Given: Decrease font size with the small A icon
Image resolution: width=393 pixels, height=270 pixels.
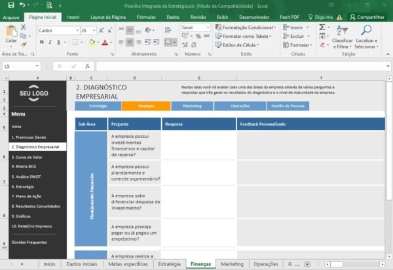Looking at the screenshot, I should pyautogui.click(x=110, y=31).
